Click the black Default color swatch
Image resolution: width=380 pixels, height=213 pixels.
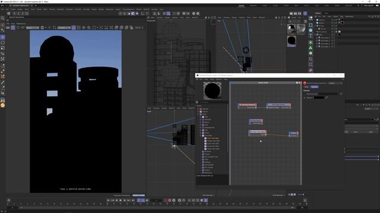(x=319, y=98)
